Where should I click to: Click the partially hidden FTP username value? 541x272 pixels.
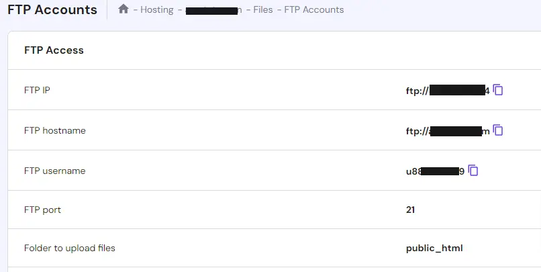pyautogui.click(x=435, y=171)
